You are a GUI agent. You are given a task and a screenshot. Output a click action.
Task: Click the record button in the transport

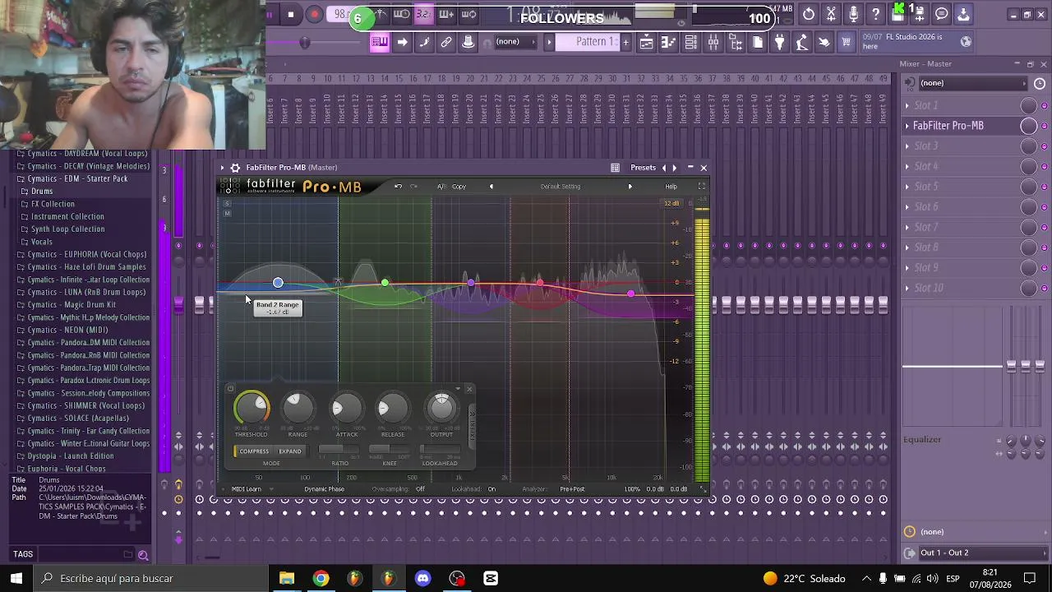314,14
